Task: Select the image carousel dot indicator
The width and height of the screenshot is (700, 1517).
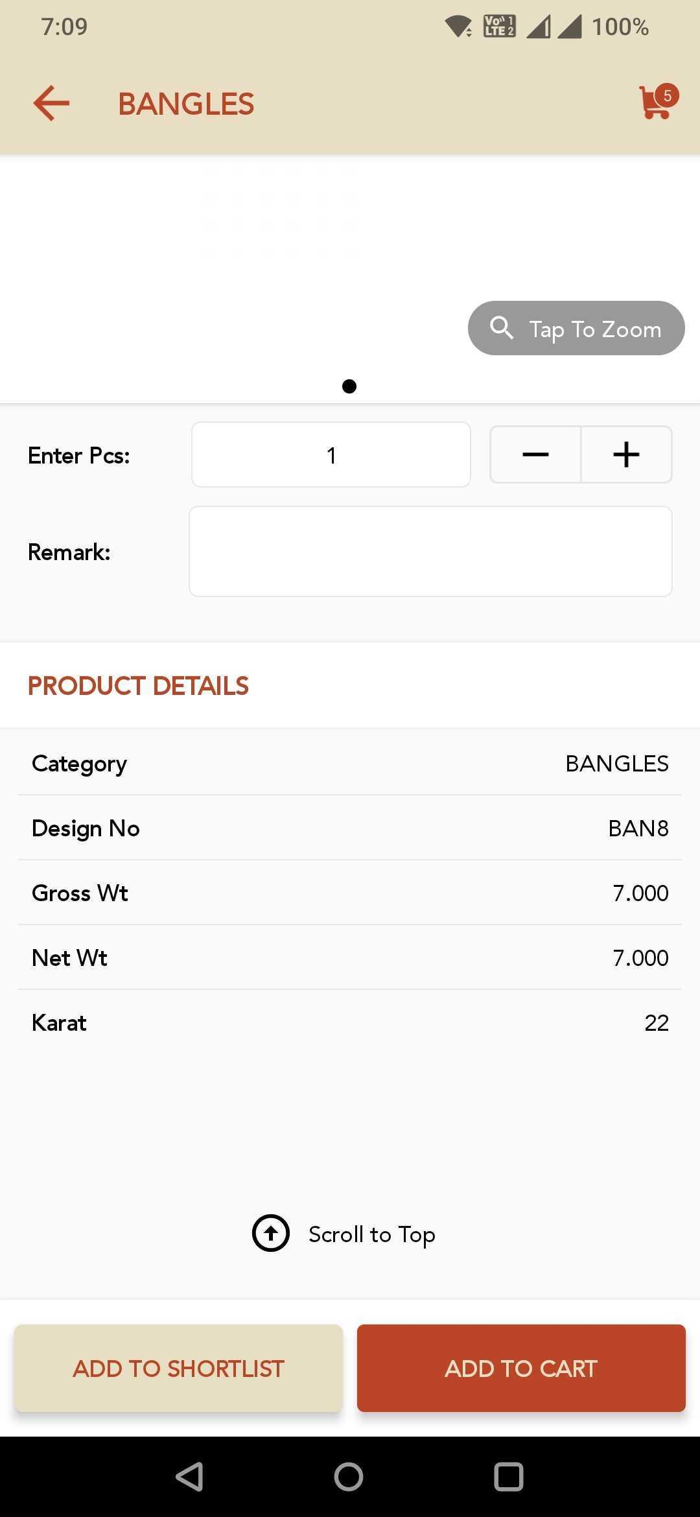Action: point(349,386)
